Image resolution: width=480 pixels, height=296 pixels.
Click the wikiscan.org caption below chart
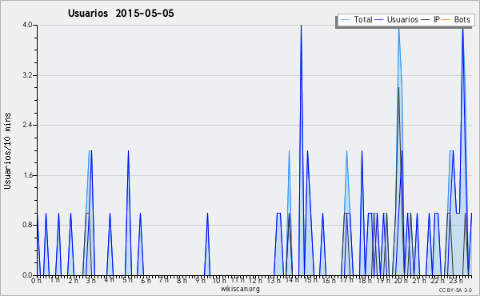point(240,289)
